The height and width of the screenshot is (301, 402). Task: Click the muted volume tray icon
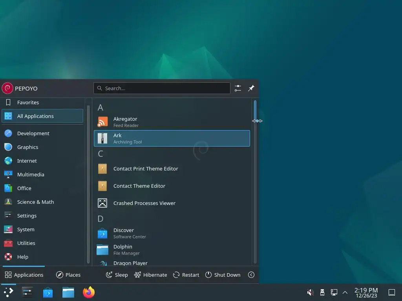click(x=310, y=292)
